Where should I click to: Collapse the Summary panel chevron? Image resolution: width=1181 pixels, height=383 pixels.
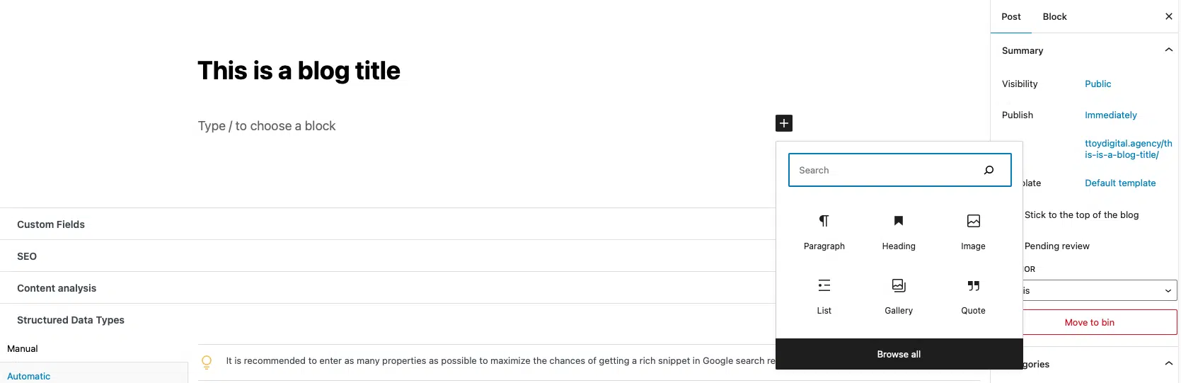pos(1168,50)
